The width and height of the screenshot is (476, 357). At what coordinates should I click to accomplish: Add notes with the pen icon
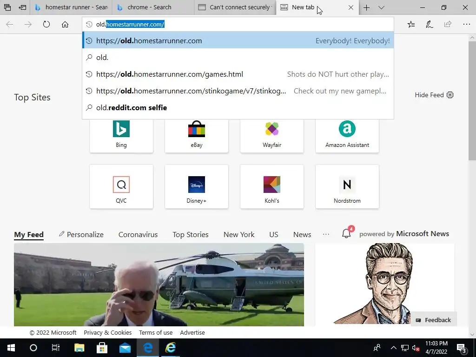click(x=429, y=24)
